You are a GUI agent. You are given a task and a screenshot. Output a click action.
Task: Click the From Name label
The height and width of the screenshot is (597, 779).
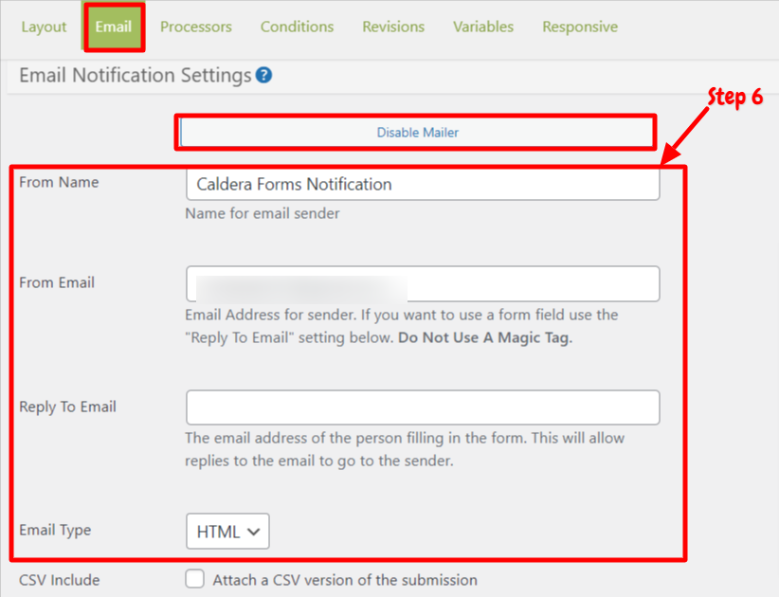click(x=59, y=182)
